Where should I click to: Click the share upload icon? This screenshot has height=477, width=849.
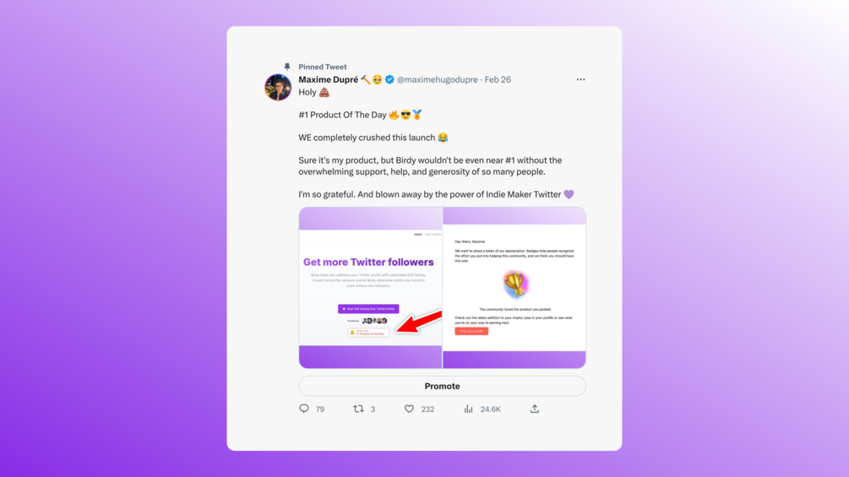click(535, 409)
